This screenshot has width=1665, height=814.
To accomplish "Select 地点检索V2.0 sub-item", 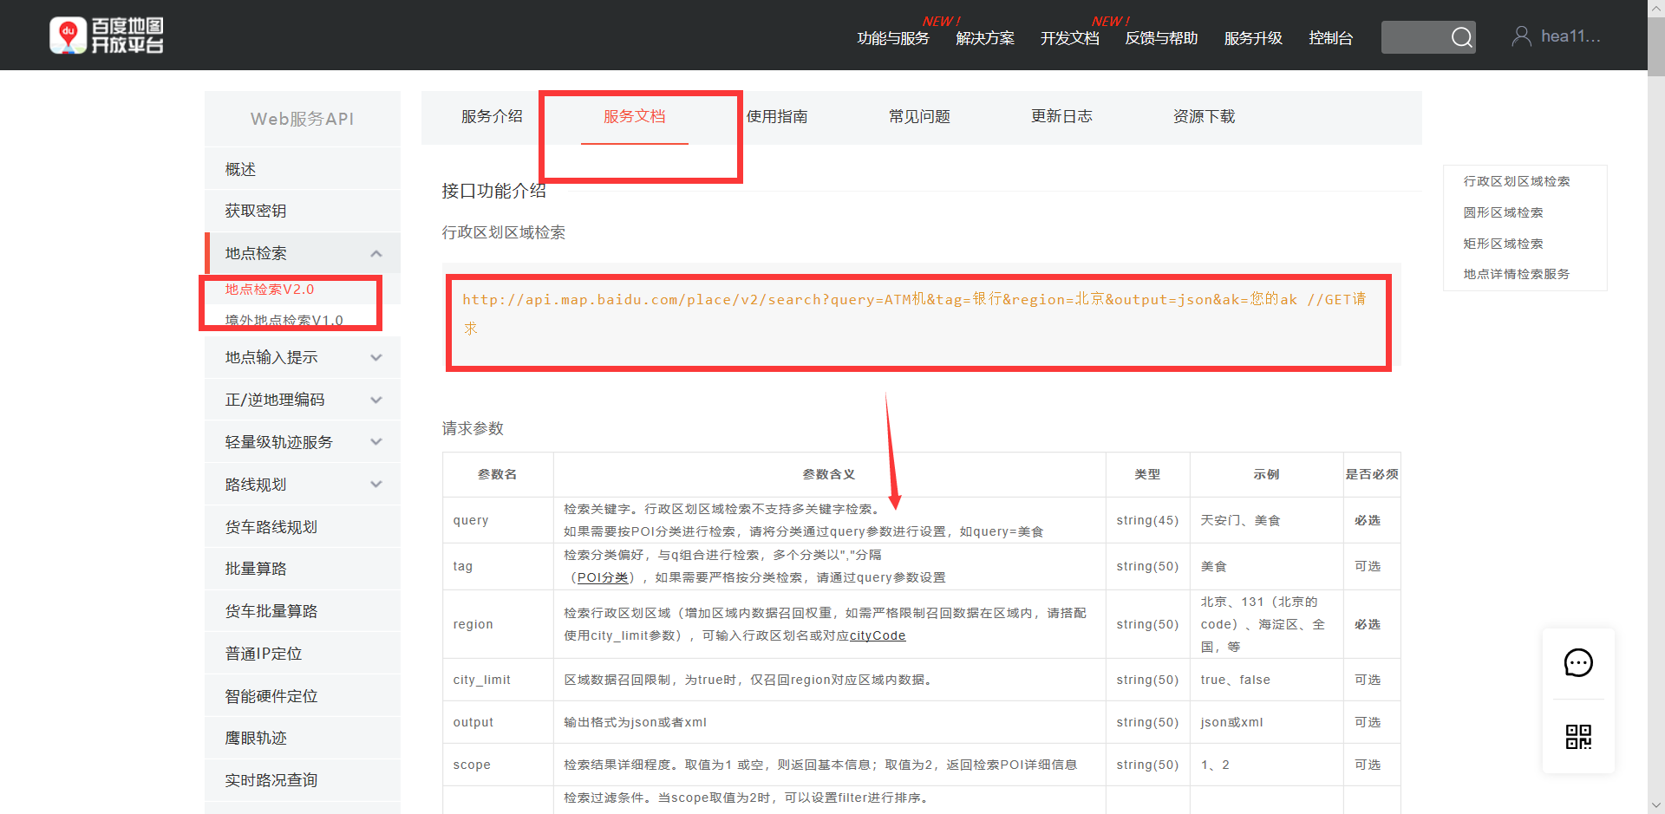I will point(270,290).
